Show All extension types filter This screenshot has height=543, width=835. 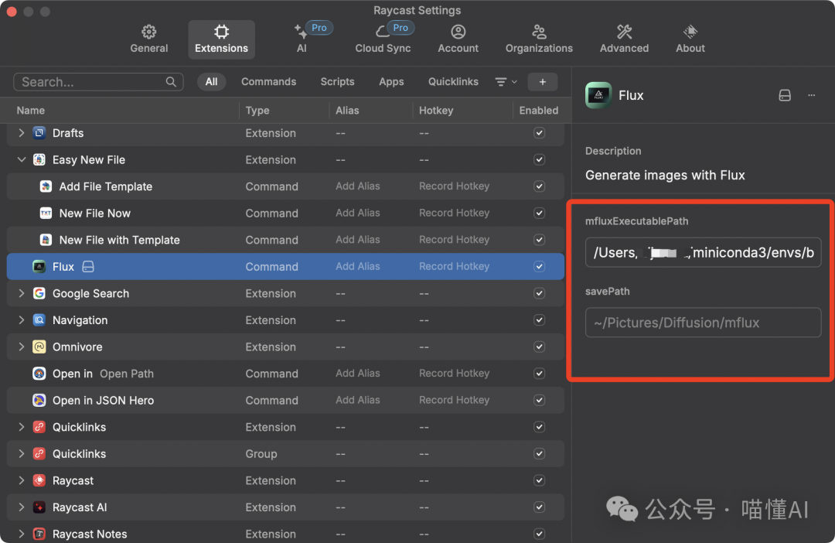pyautogui.click(x=211, y=81)
